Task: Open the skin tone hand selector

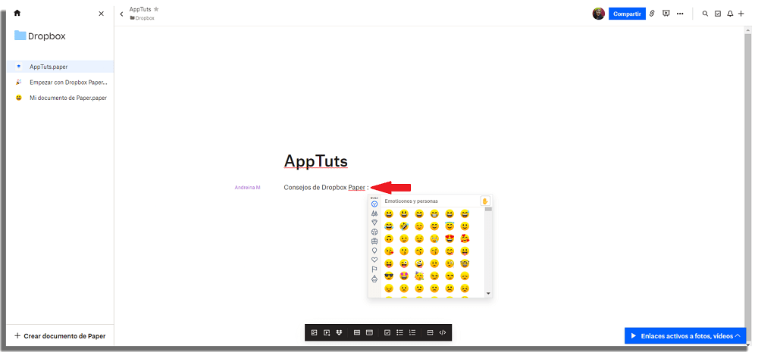Action: click(485, 201)
